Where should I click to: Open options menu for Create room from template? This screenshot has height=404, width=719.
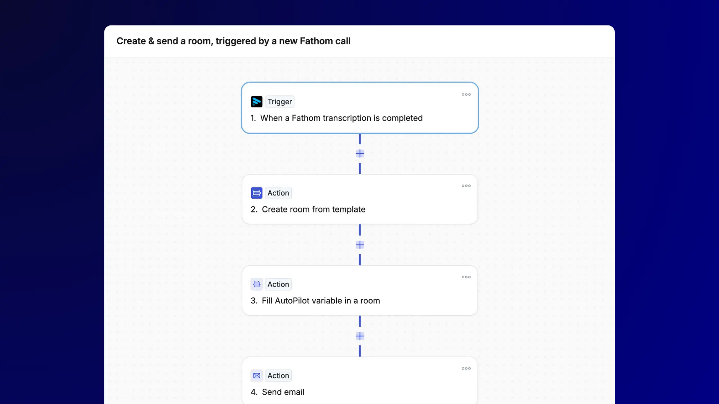click(466, 186)
